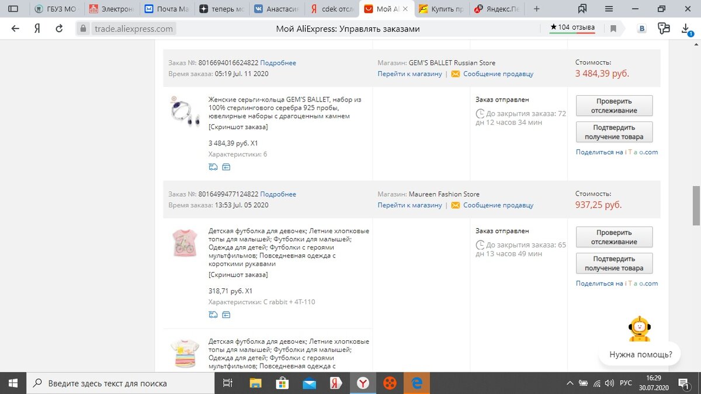Go to GEM'S BALLET store link
701x394 pixels.
click(410, 74)
